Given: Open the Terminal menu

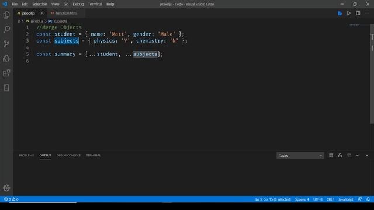Looking at the screenshot, I should pos(95,4).
